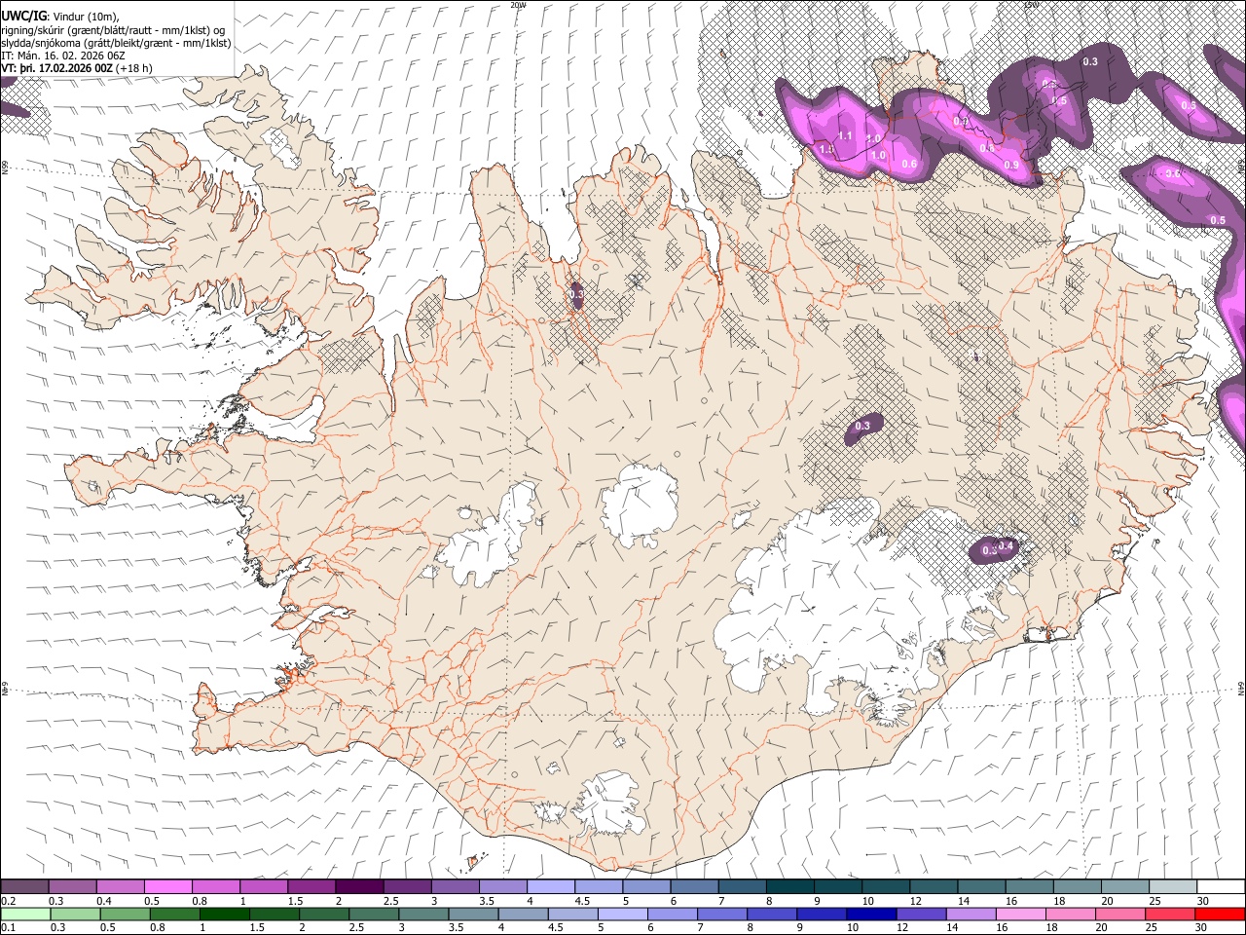Click the '0.3' value at the top of the northeast band
Screen dimensions: 1246x935
[x=1090, y=61]
